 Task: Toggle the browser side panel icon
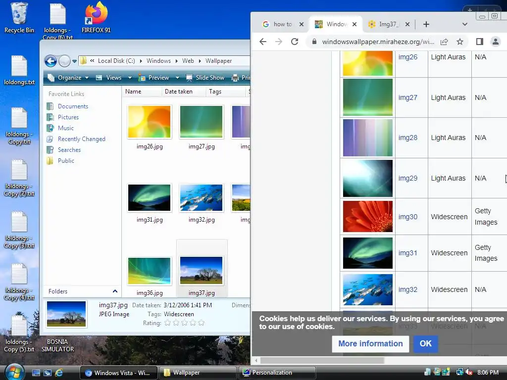click(x=479, y=42)
